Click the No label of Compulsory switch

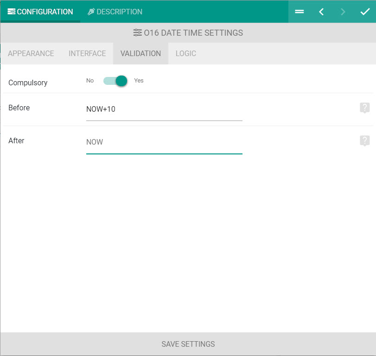[x=90, y=81]
